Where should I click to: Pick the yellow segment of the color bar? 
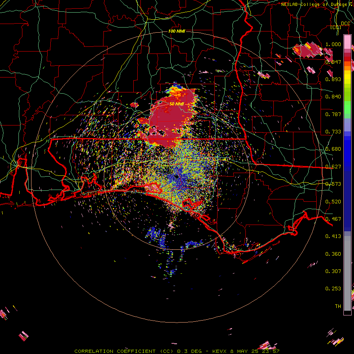(x=347, y=77)
